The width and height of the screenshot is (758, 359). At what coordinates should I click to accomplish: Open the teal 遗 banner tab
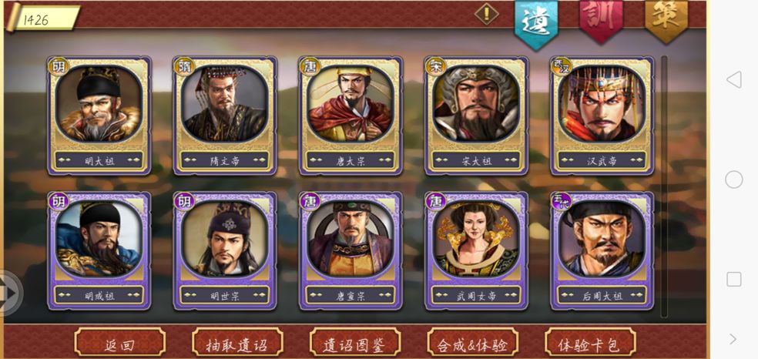point(535,22)
